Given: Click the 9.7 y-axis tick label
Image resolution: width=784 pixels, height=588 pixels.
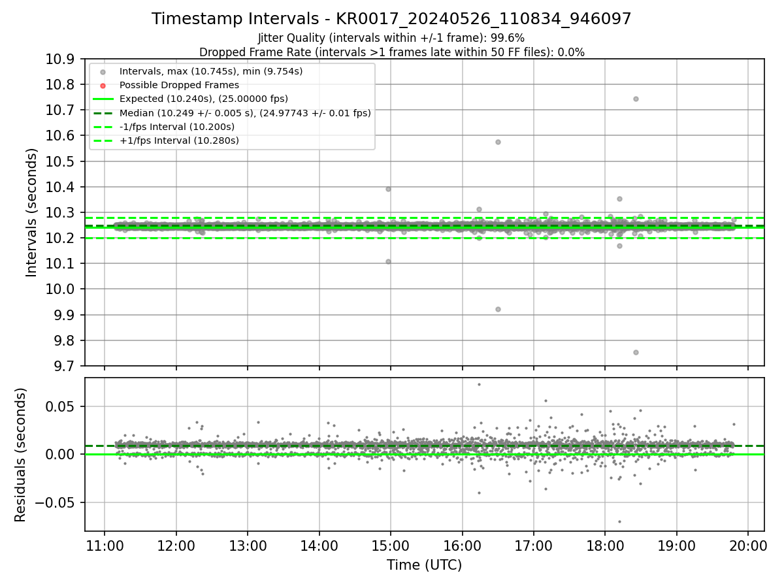Looking at the screenshot, I should click(66, 366).
